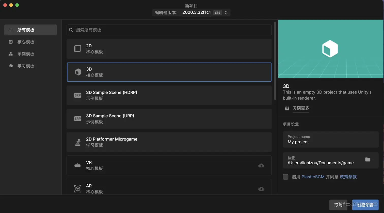Click the SRP icon of HDRP template
384x213 pixels.
pos(78,95)
